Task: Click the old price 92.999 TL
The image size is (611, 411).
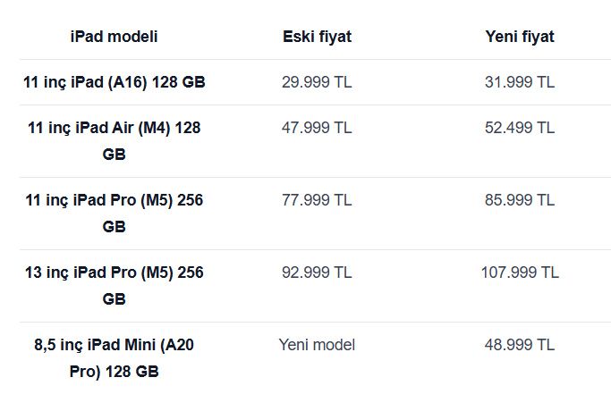Action: pyautogui.click(x=317, y=273)
